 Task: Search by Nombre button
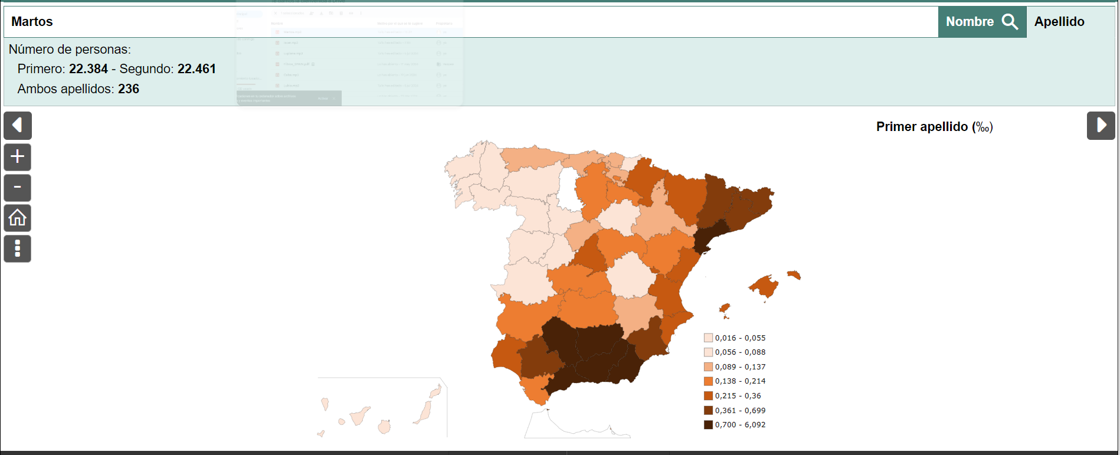(x=982, y=22)
